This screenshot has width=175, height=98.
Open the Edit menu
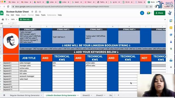coord(12,15)
